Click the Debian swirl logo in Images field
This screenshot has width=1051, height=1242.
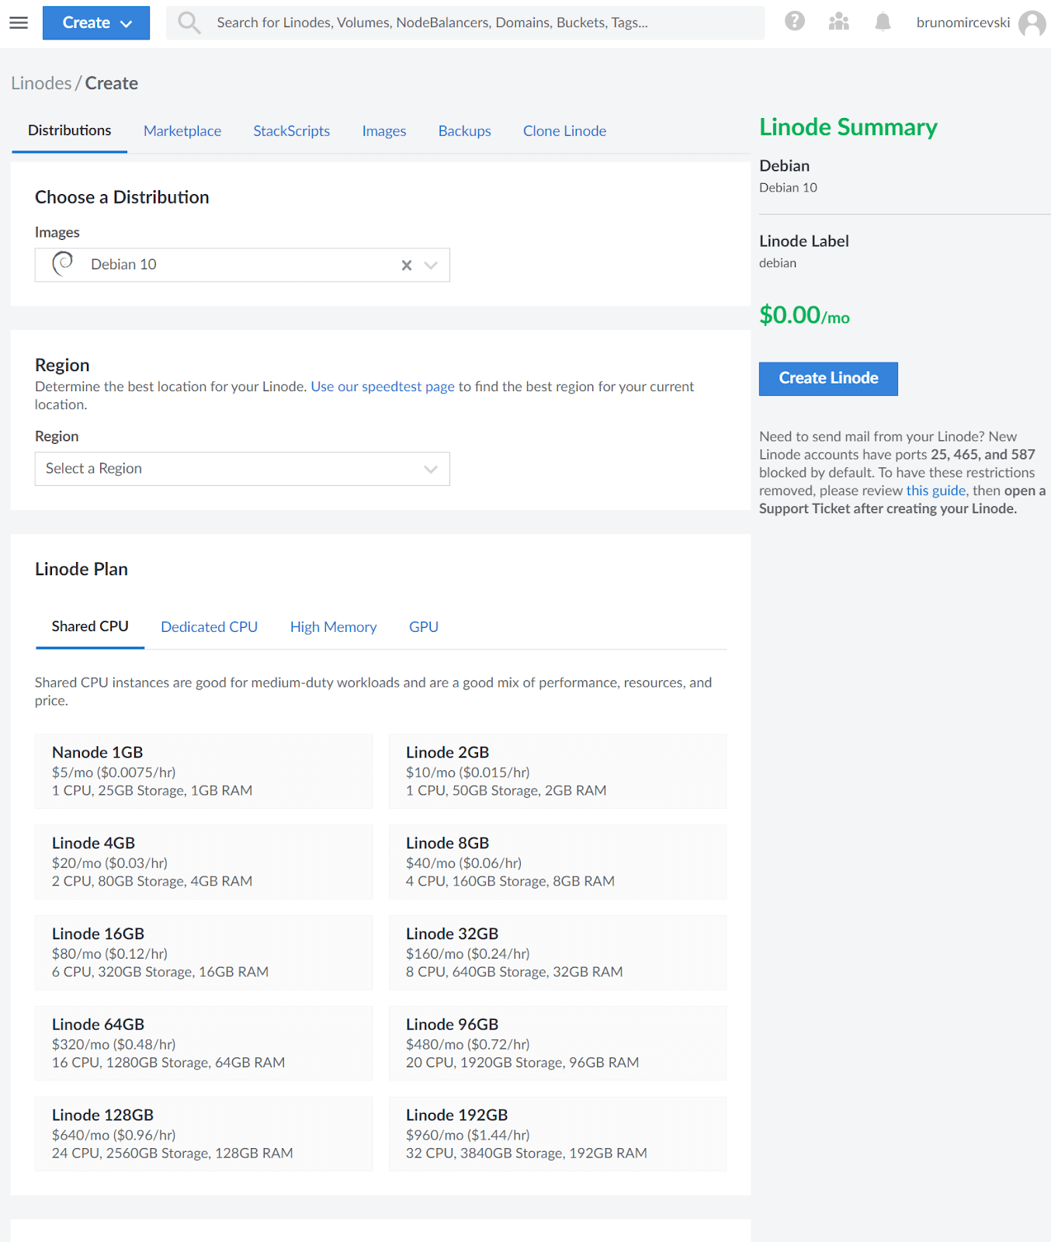pyautogui.click(x=63, y=264)
